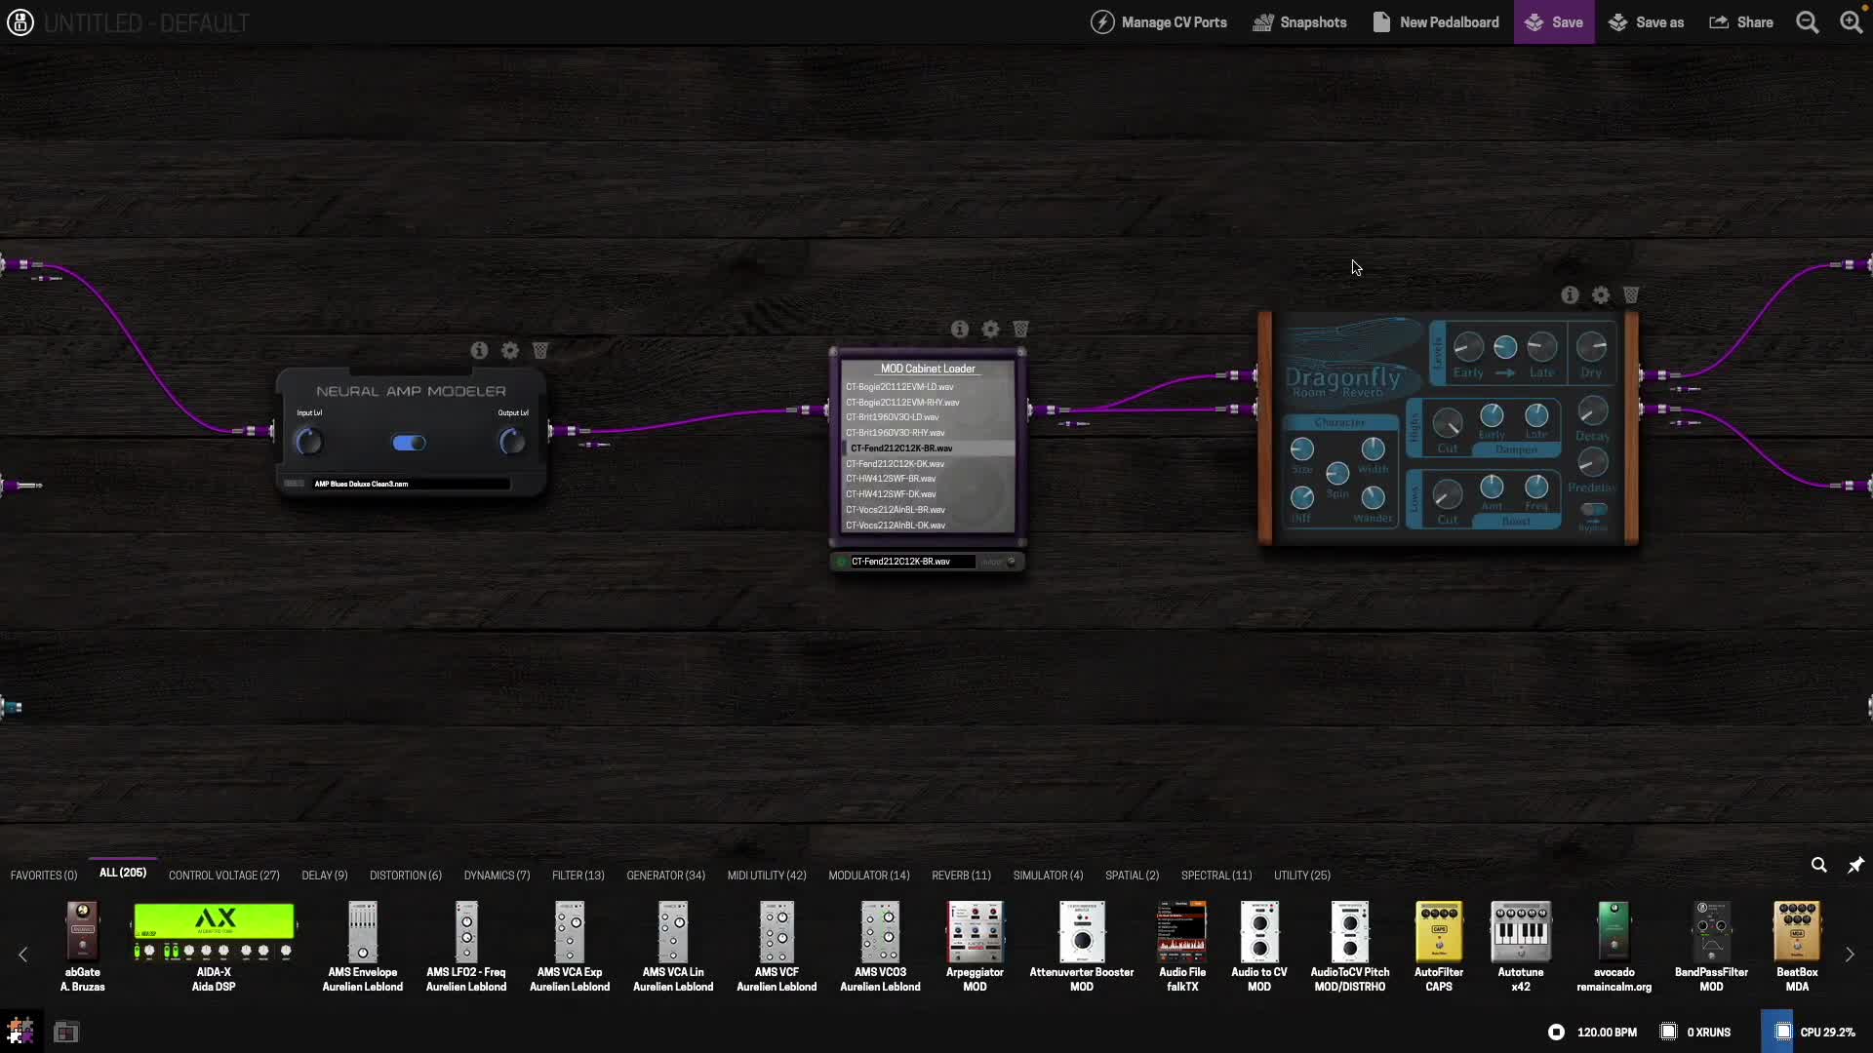Create a New Pedalboard

pos(1435,22)
